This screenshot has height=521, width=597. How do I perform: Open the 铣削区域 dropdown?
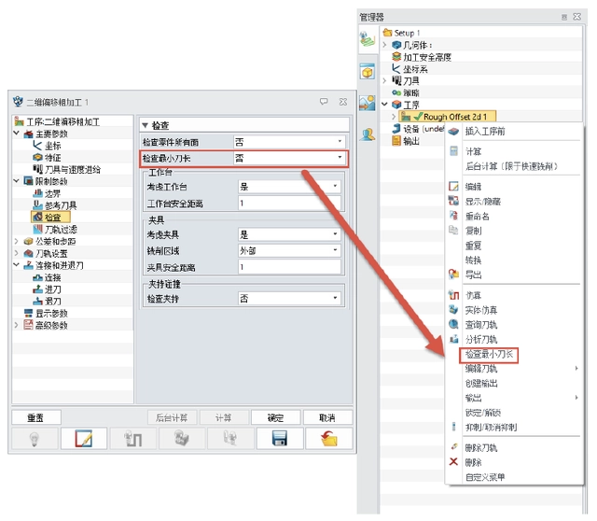[x=289, y=251]
